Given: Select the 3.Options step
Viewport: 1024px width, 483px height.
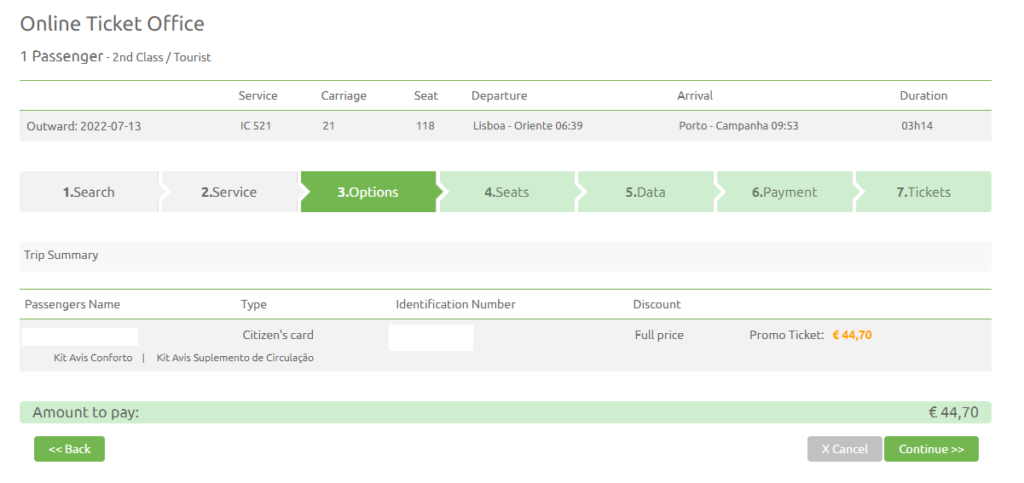Looking at the screenshot, I should pyautogui.click(x=368, y=192).
